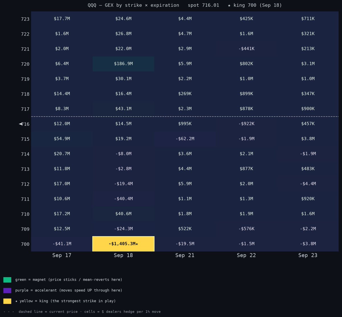Click the -$4.4M cell at strike 712
342x317 pixels.
[x=308, y=184]
